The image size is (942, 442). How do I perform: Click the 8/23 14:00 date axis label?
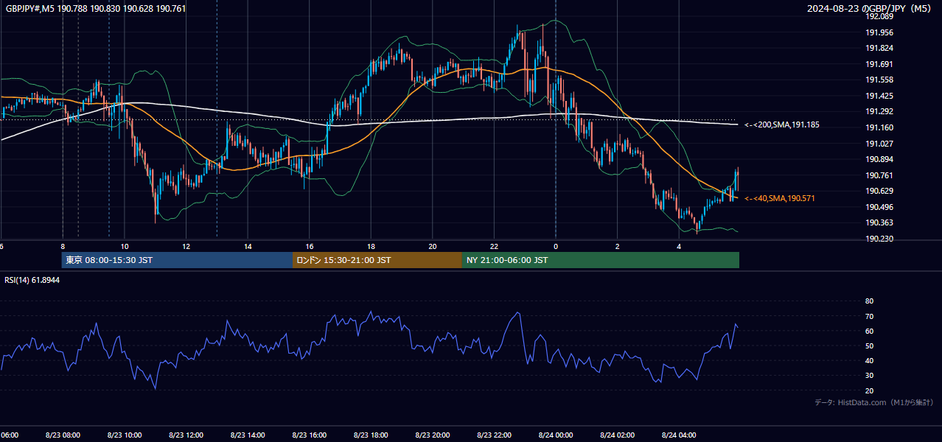click(248, 435)
